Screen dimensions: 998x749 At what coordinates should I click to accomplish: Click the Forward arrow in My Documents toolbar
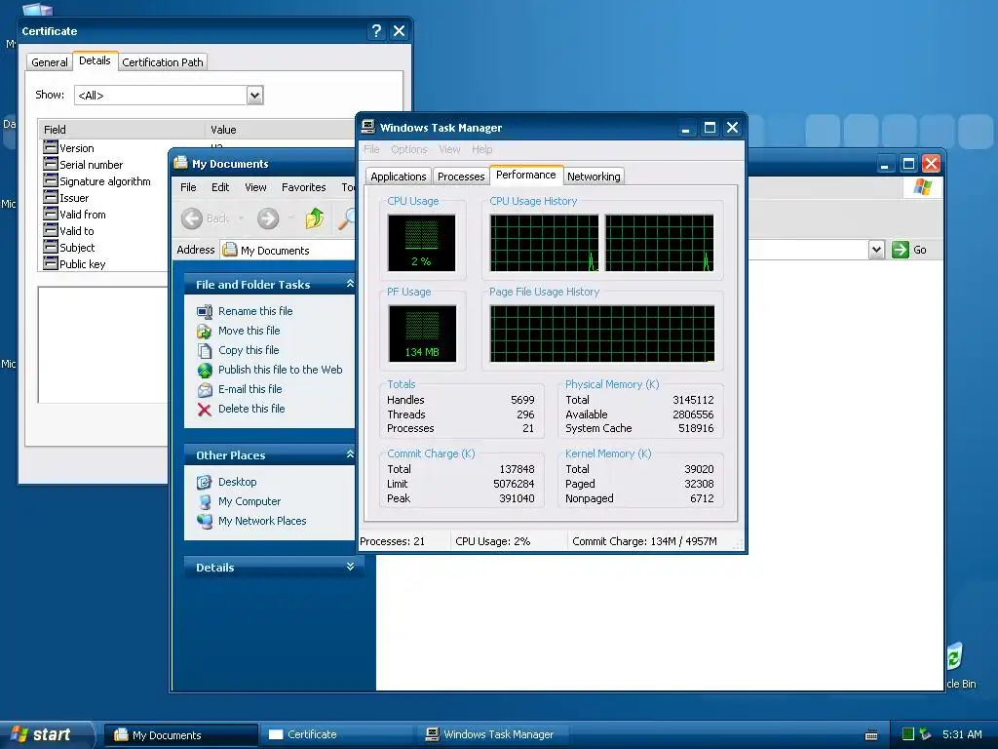point(268,218)
